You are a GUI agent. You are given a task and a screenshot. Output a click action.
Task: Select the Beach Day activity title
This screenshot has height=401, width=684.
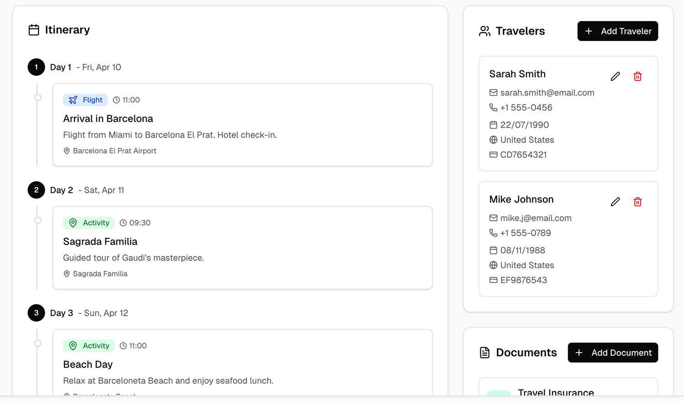(88, 364)
